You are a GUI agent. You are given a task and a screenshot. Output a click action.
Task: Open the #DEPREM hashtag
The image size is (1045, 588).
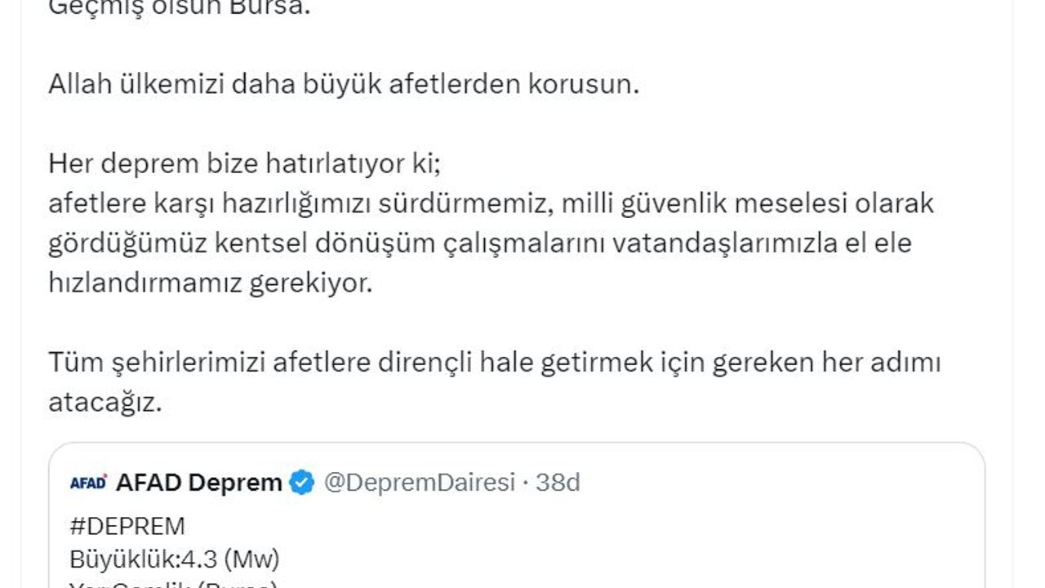pos(127,525)
